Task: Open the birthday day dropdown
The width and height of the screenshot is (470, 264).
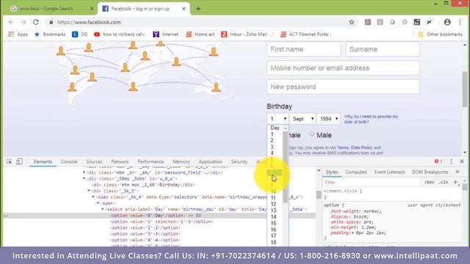Action: [x=278, y=119]
